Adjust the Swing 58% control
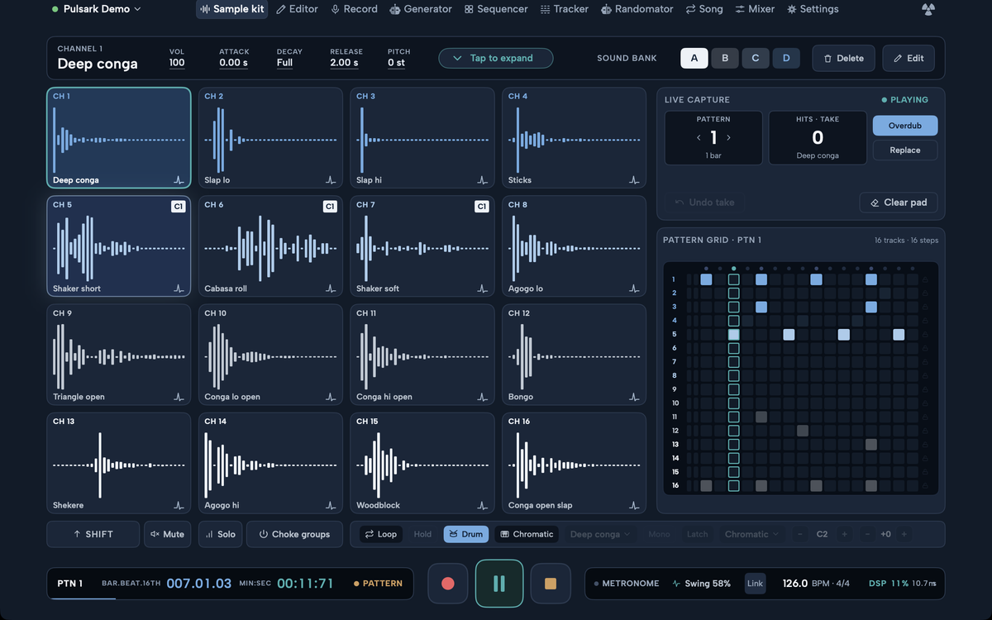Screen dimensions: 992x620 [702, 584]
